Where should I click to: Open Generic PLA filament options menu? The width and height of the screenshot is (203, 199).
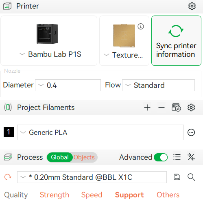[191, 132]
